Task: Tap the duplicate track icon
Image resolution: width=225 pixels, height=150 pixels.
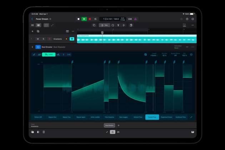Action: 38,31
